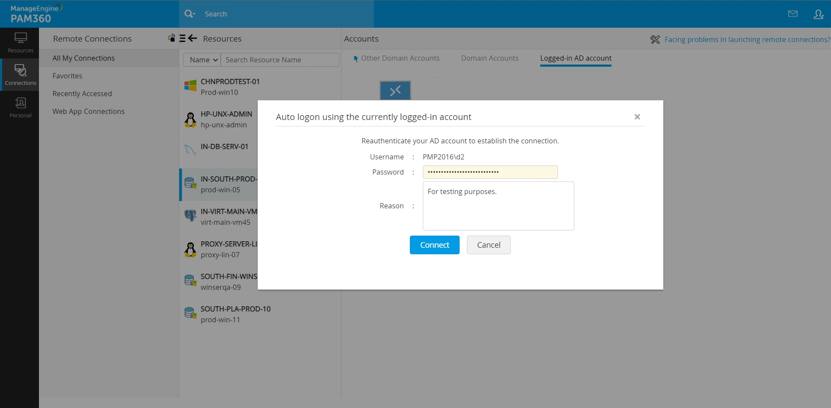Viewport: 831px width, 408px height.
Task: Open the remote connection troubleshooting link
Action: [747, 39]
